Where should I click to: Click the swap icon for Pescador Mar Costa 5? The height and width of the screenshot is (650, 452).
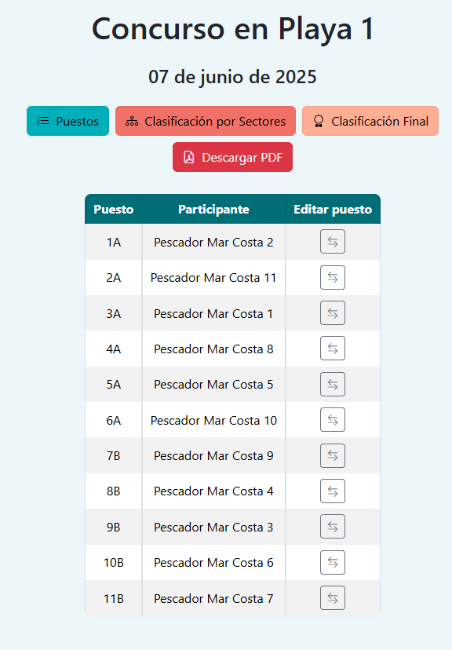pos(332,384)
